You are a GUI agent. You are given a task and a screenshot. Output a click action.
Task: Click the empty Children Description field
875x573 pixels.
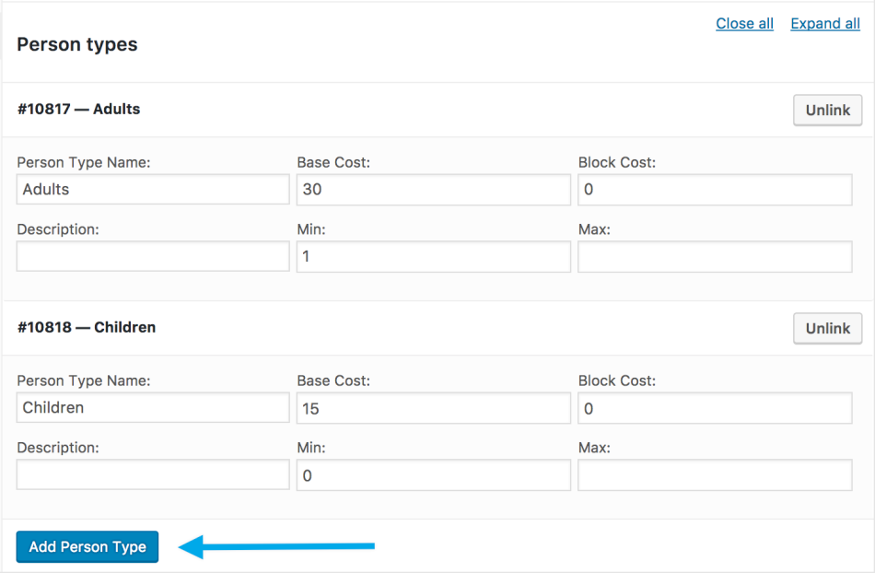[x=153, y=475]
